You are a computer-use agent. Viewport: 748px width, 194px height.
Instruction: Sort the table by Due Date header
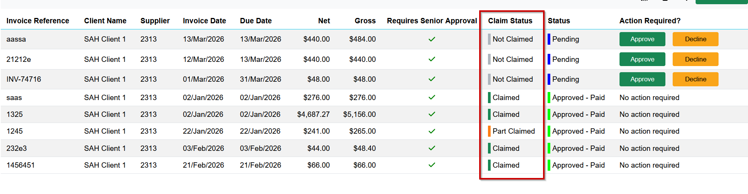click(256, 21)
